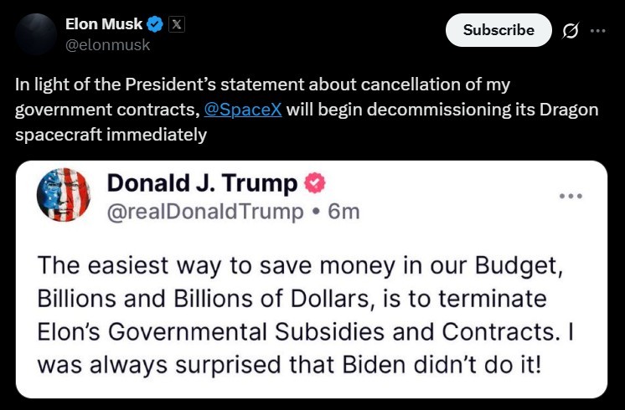The image size is (625, 410).
Task: Select the @realDonaldTrump handle
Action: [205, 212]
